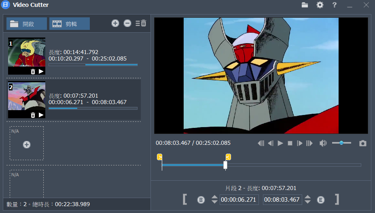
Task: Open the settings gear in title bar
Action: tap(320, 5)
